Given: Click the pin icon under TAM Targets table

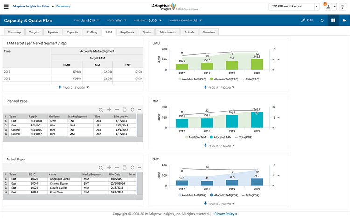Looking at the screenshot, I should [60, 87].
